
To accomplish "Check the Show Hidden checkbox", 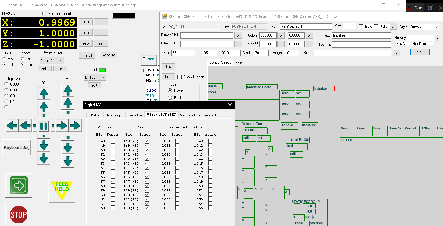I will (180, 77).
